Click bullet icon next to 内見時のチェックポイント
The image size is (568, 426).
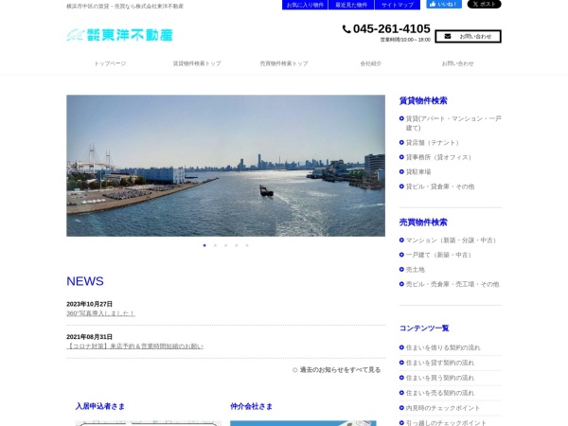(x=401, y=408)
